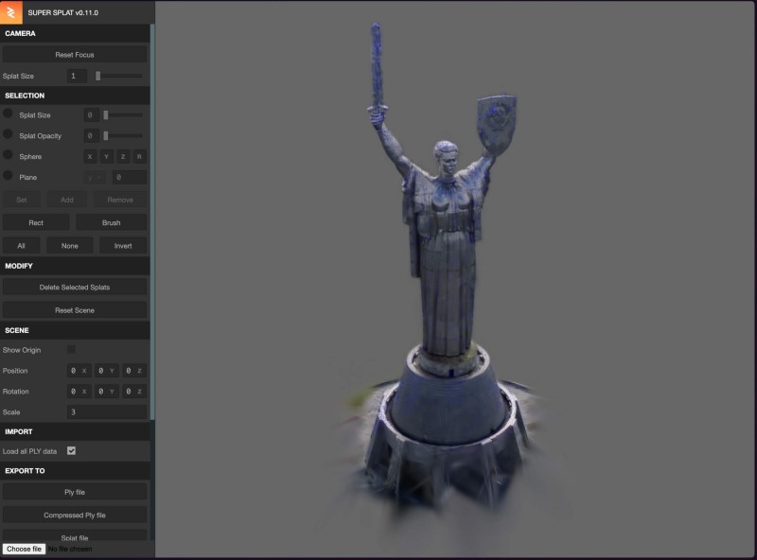Viewport: 757px width, 560px height.
Task: Select the Splat Opacity radio option
Action: tap(8, 134)
